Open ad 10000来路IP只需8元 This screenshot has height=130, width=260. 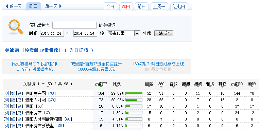coord(96,69)
